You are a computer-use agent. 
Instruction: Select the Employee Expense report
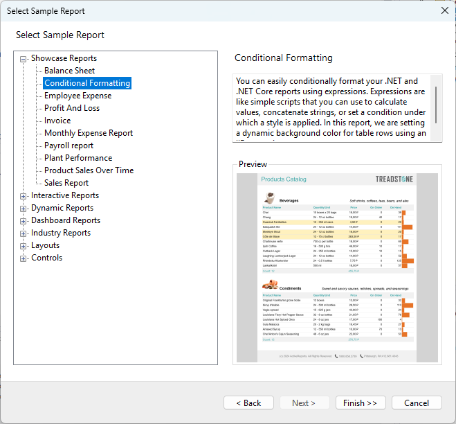pyautogui.click(x=77, y=96)
